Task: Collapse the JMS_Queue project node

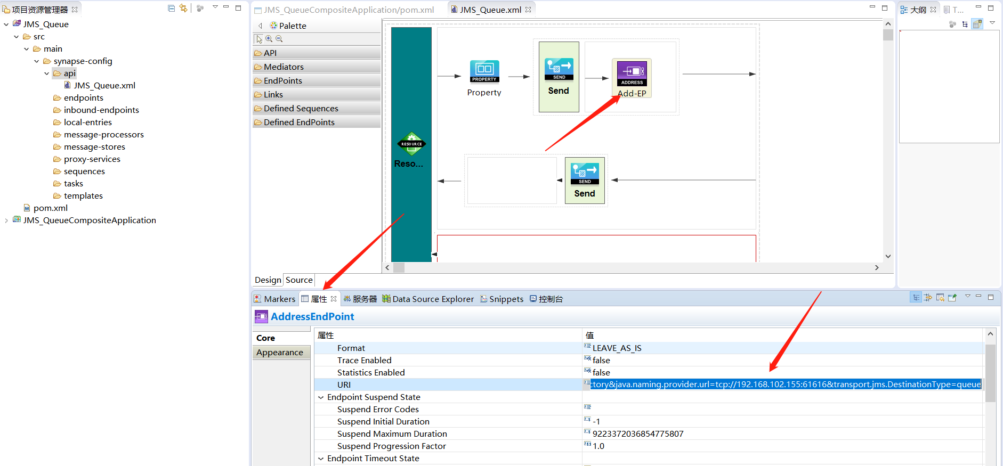Action: pyautogui.click(x=6, y=24)
